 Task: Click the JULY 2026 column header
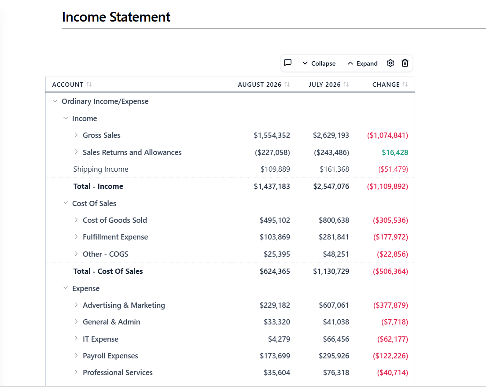324,85
